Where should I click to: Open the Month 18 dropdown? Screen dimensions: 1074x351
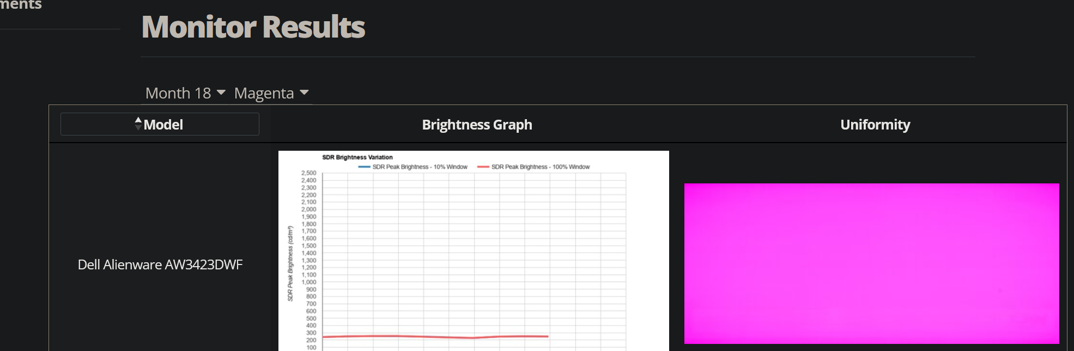click(x=185, y=93)
